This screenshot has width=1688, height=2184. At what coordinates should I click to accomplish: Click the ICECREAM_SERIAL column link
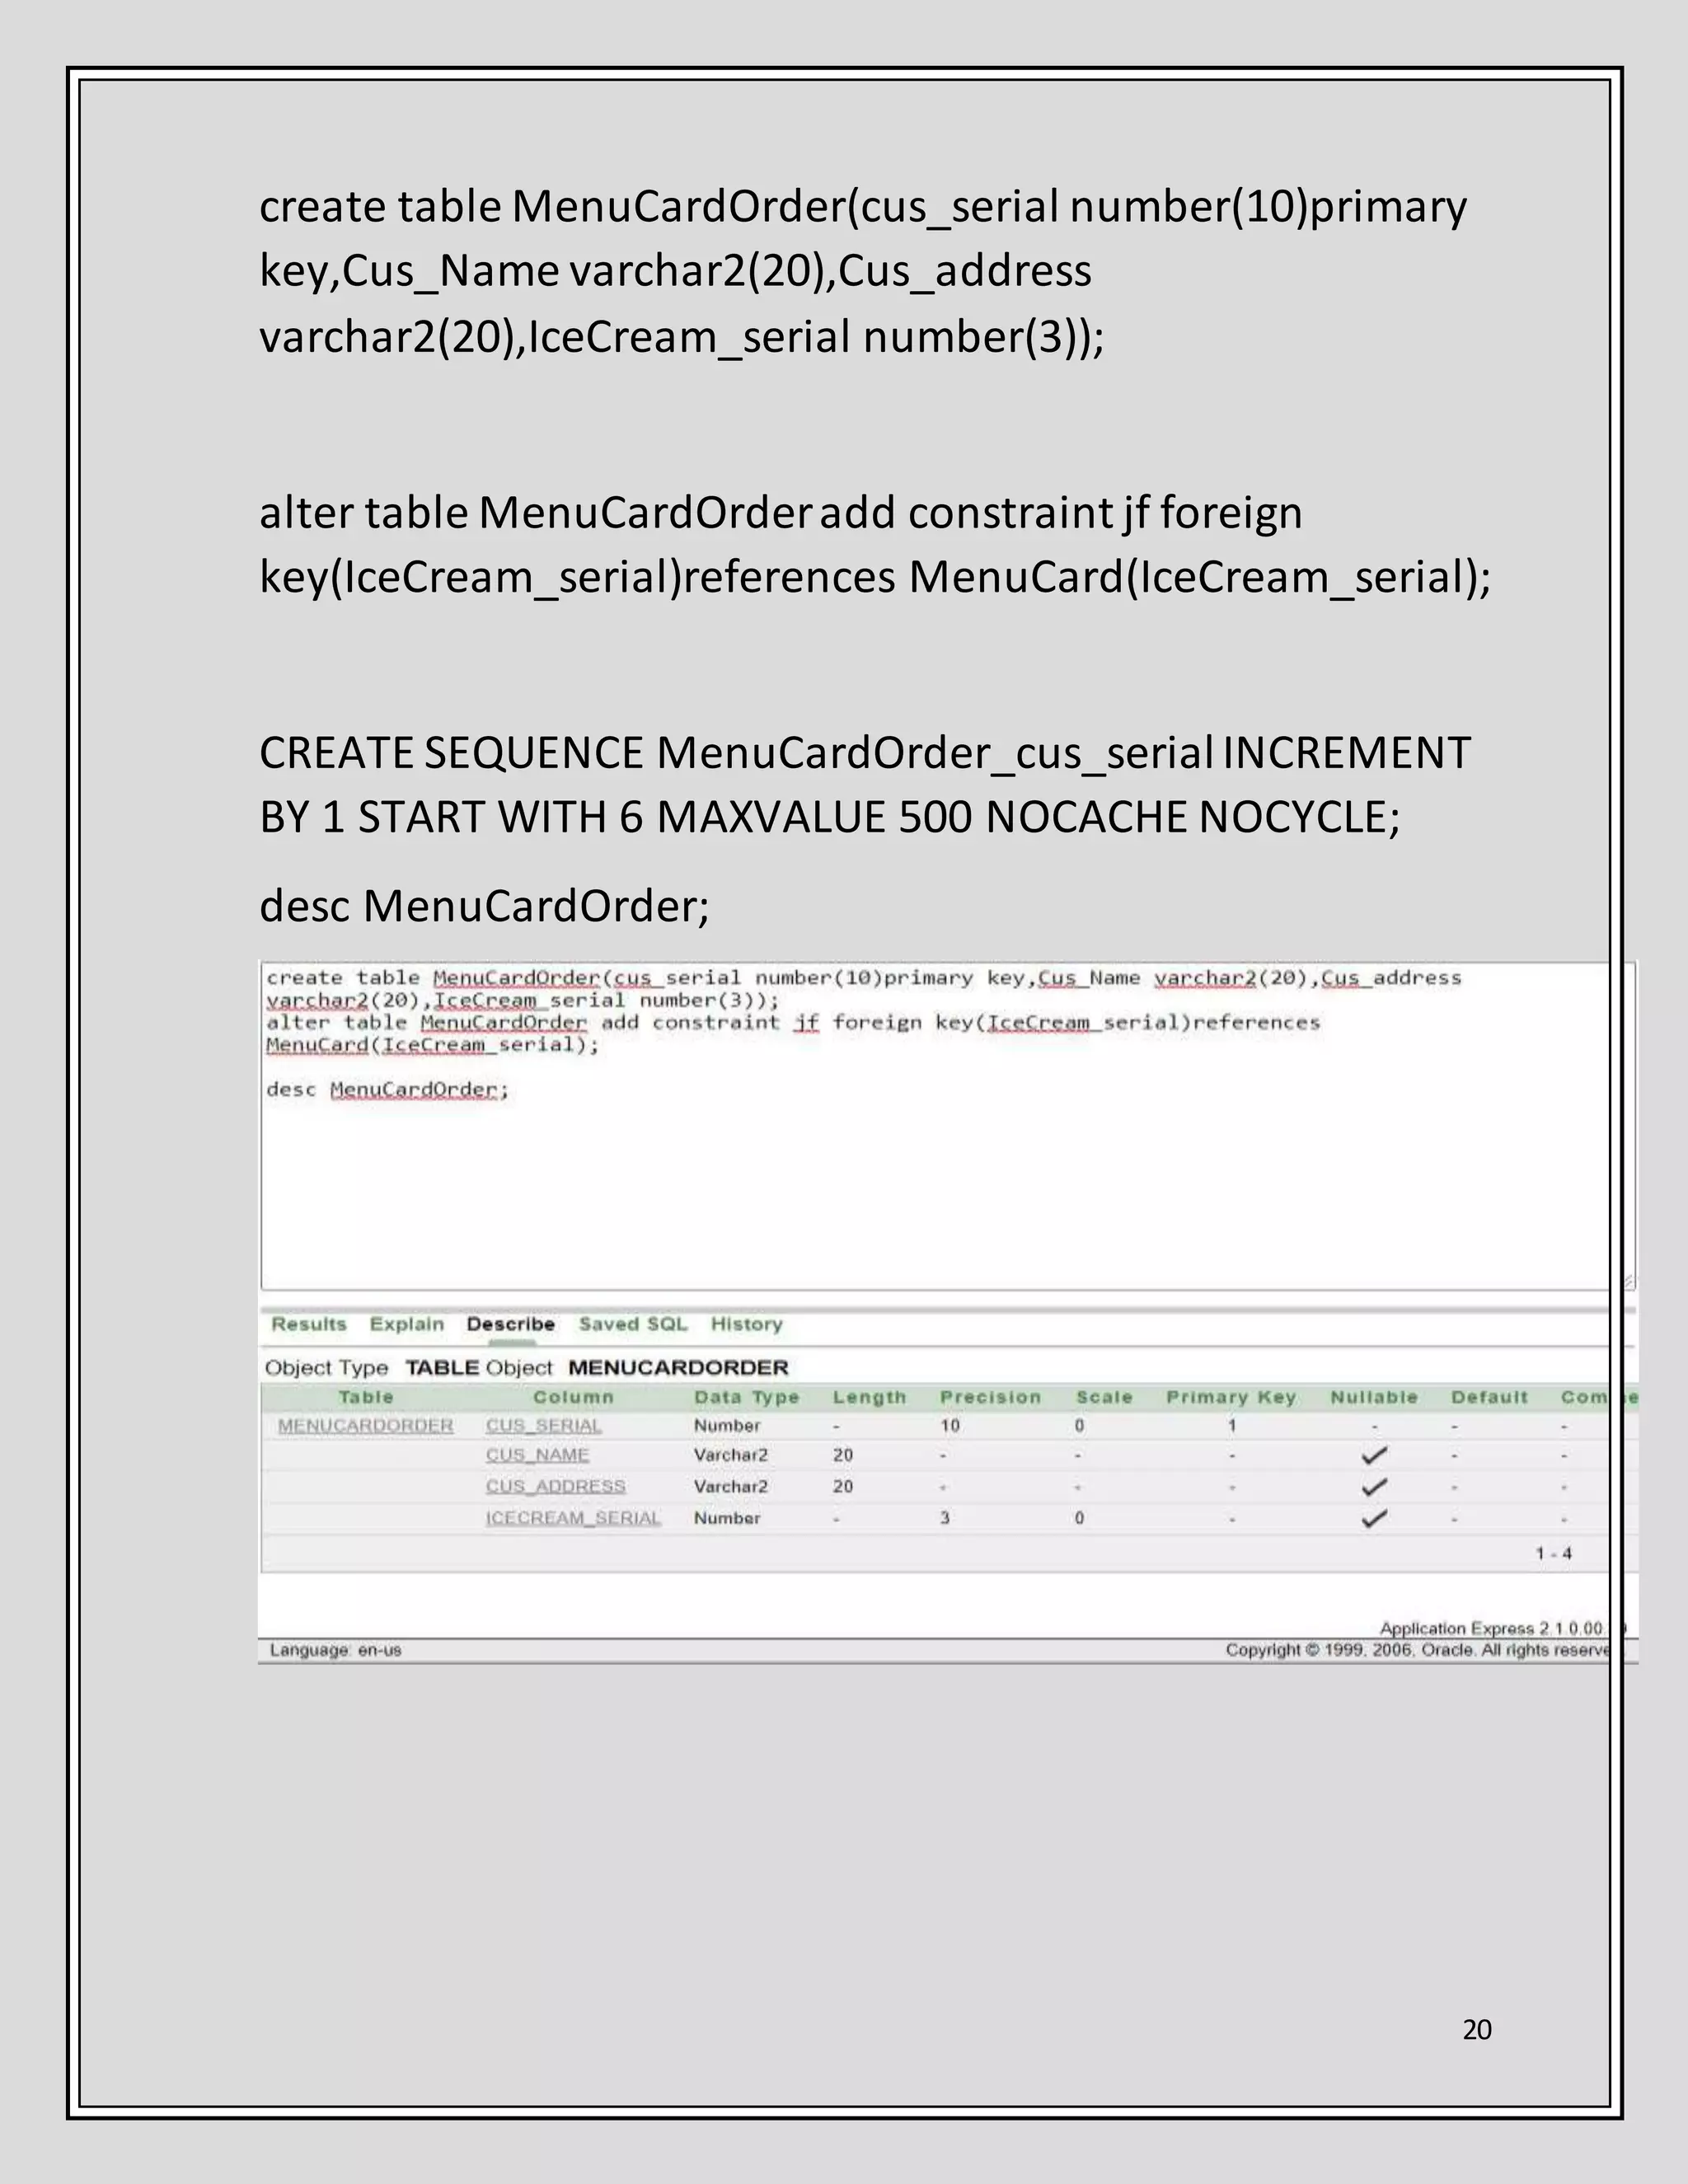(573, 1518)
